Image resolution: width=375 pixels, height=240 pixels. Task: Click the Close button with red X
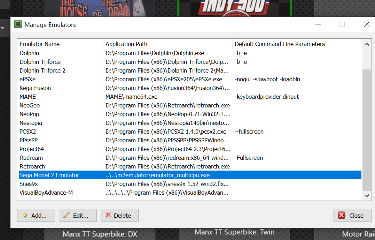click(x=352, y=215)
